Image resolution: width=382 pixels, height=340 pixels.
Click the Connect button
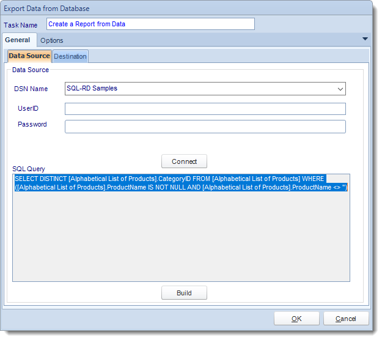click(184, 161)
